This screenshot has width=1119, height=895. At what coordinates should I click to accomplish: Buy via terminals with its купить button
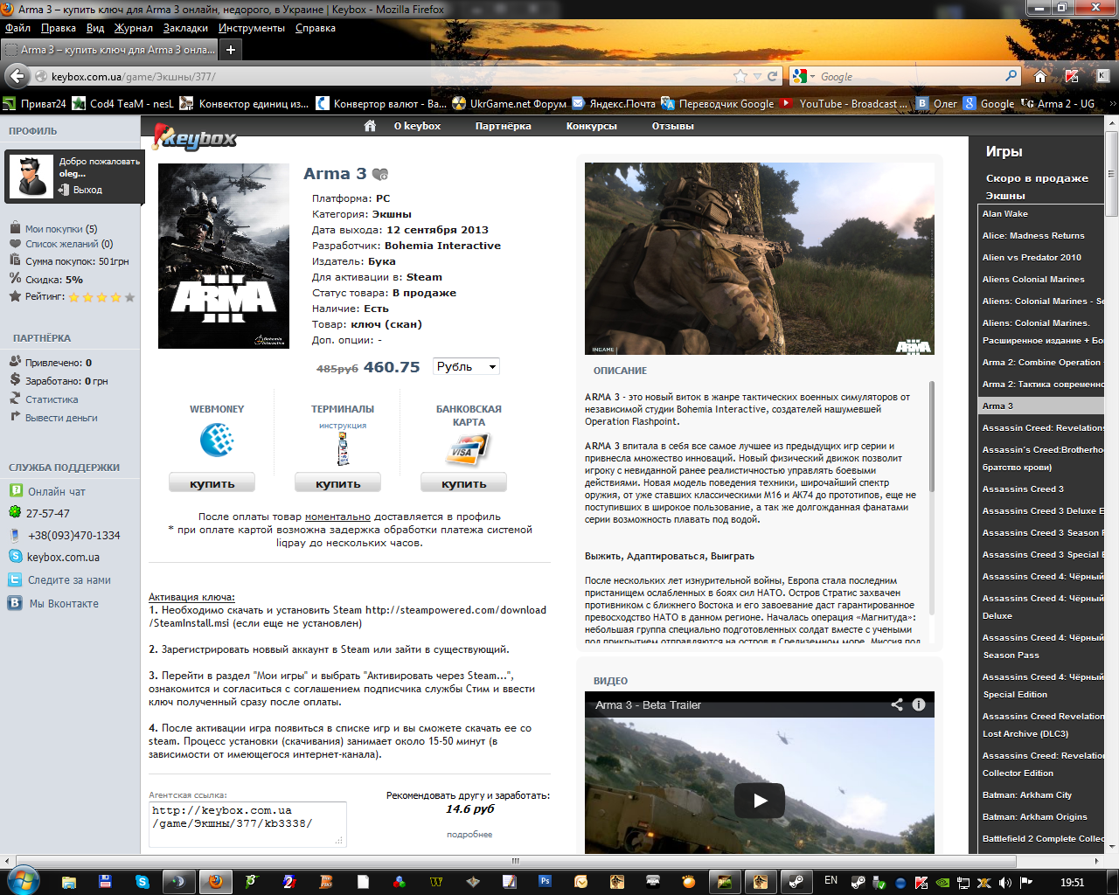tap(337, 483)
